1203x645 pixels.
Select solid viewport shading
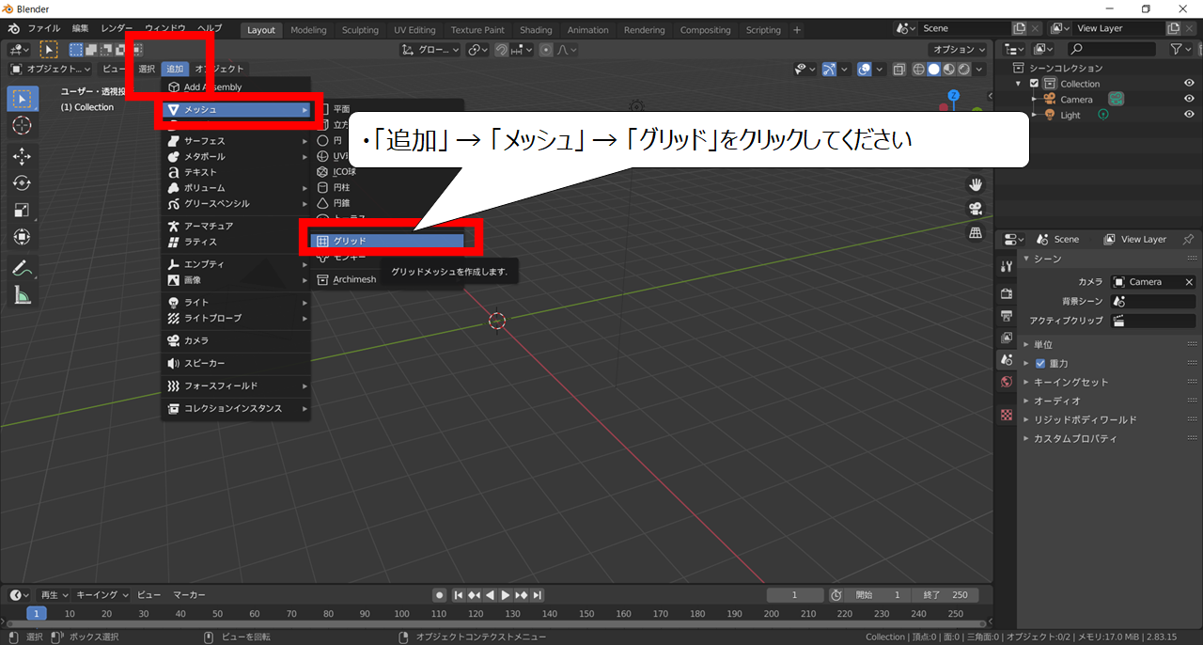(934, 69)
